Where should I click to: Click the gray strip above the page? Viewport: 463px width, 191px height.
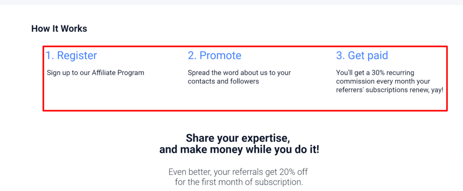point(231,2)
